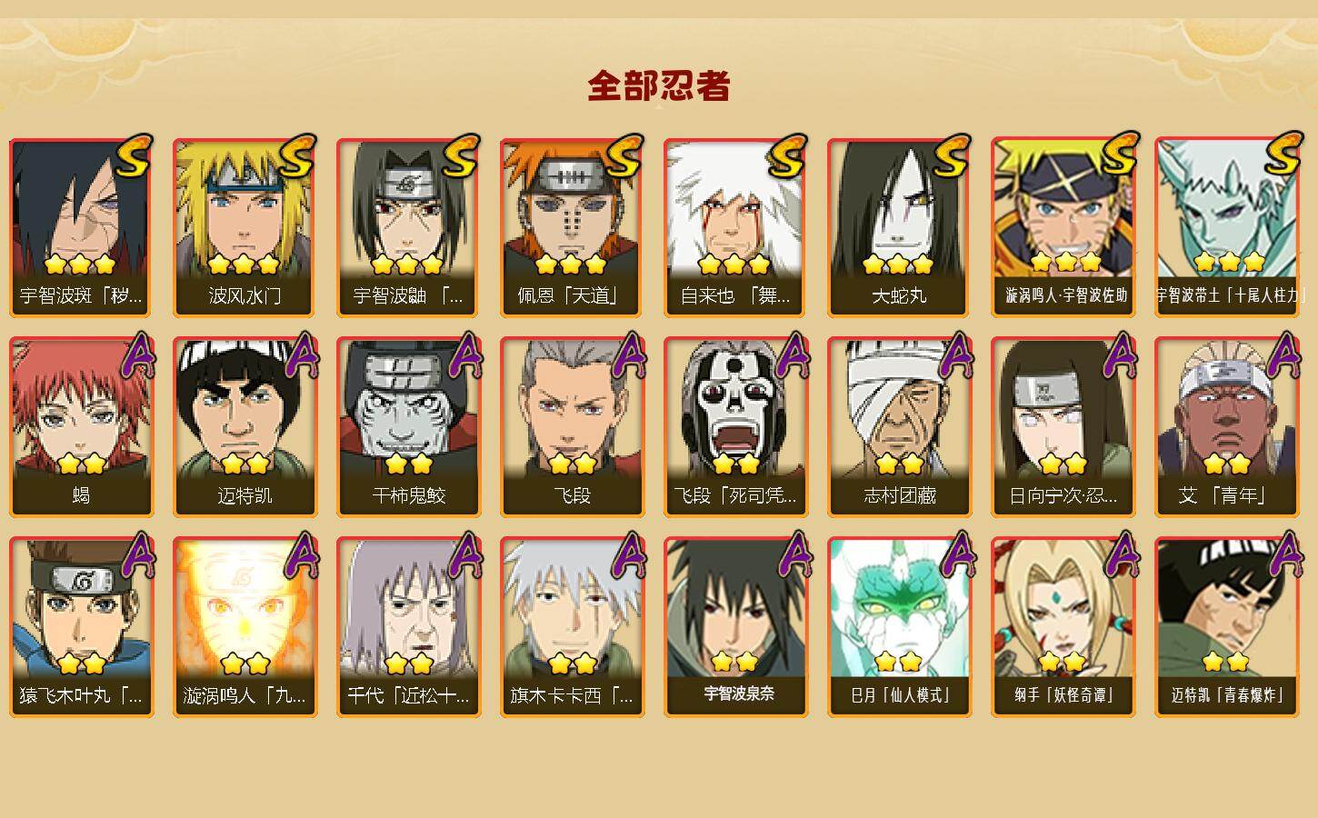Select the 千代「近松十人众」 ninja card

click(x=408, y=627)
